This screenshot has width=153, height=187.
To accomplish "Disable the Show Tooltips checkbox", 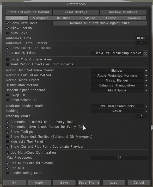I will pyautogui.click(x=8, y=132).
